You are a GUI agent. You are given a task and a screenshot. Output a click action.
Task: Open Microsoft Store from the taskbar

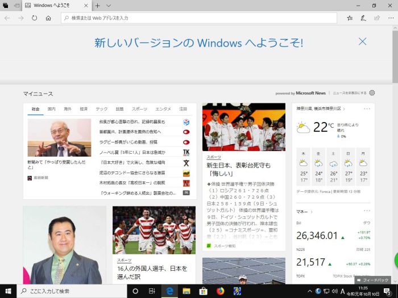[x=203, y=291]
